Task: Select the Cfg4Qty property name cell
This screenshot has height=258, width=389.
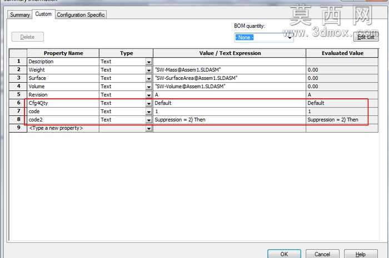Action: point(63,103)
